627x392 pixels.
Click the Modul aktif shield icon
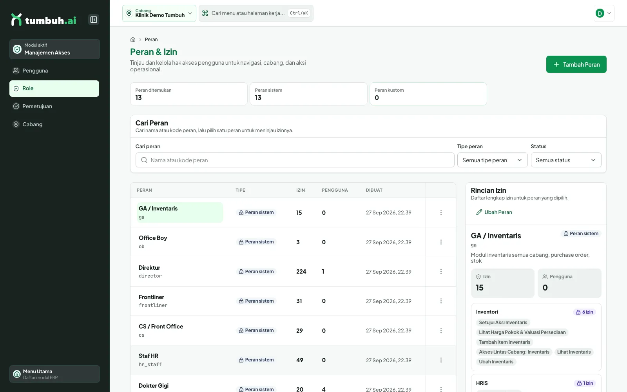pos(17,49)
